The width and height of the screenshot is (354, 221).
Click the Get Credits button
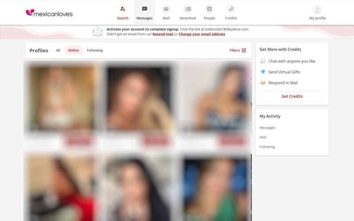[x=292, y=96]
